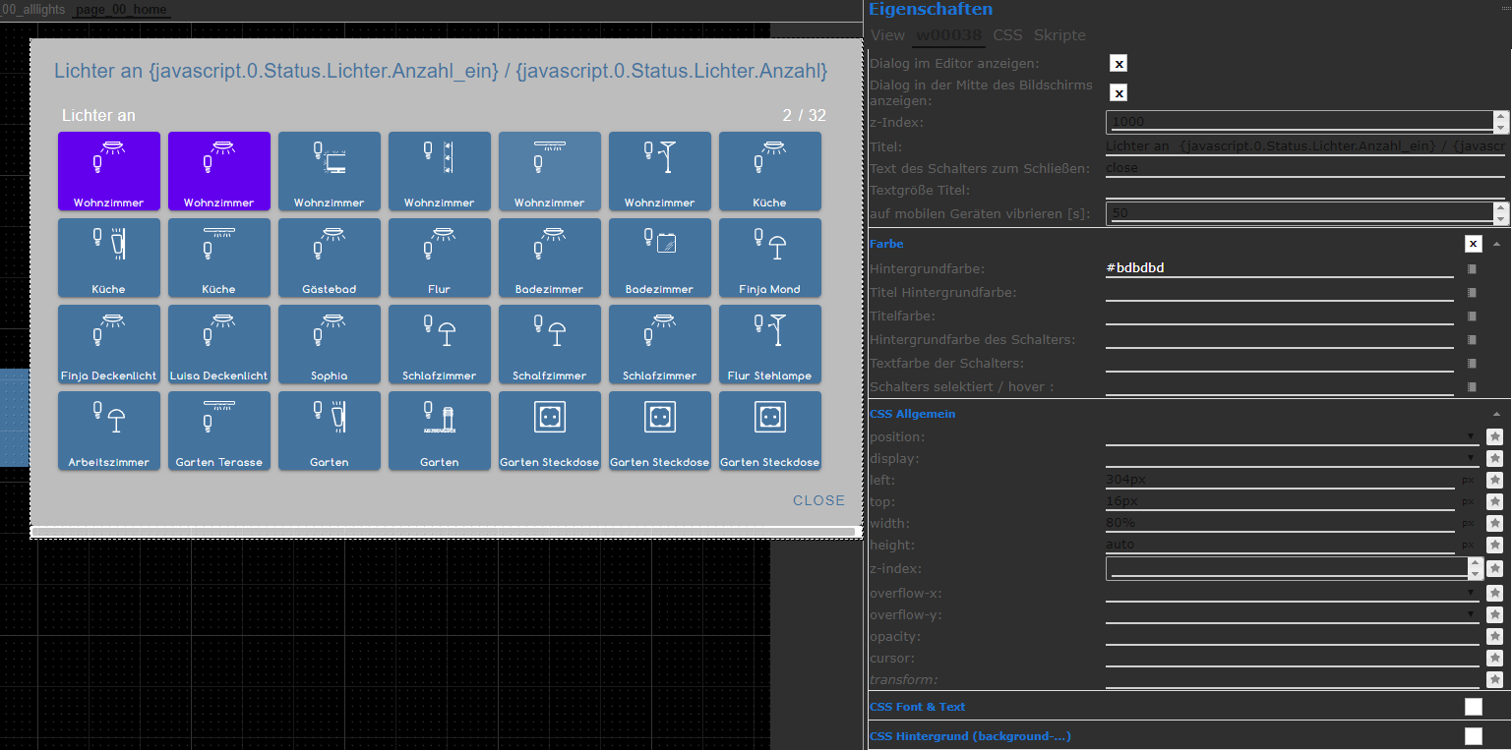Switch to the page_00_home view tab
1512x750 pixels.
coord(122,10)
